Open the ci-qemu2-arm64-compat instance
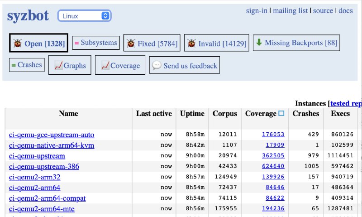This screenshot has width=362, height=217. coord(48,198)
